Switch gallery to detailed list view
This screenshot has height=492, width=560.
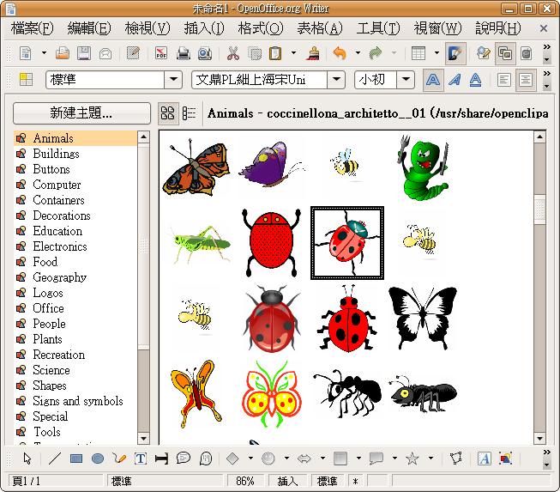[x=190, y=113]
